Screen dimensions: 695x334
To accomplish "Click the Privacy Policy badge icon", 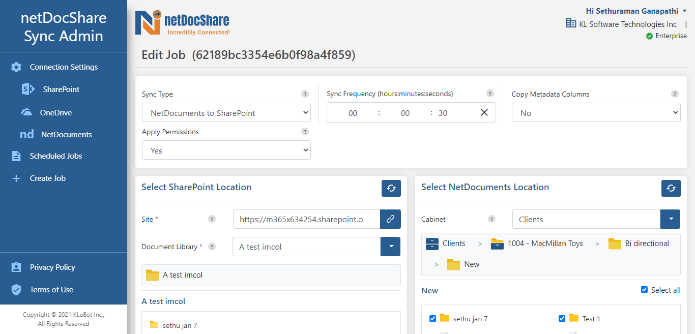I will point(16,267).
